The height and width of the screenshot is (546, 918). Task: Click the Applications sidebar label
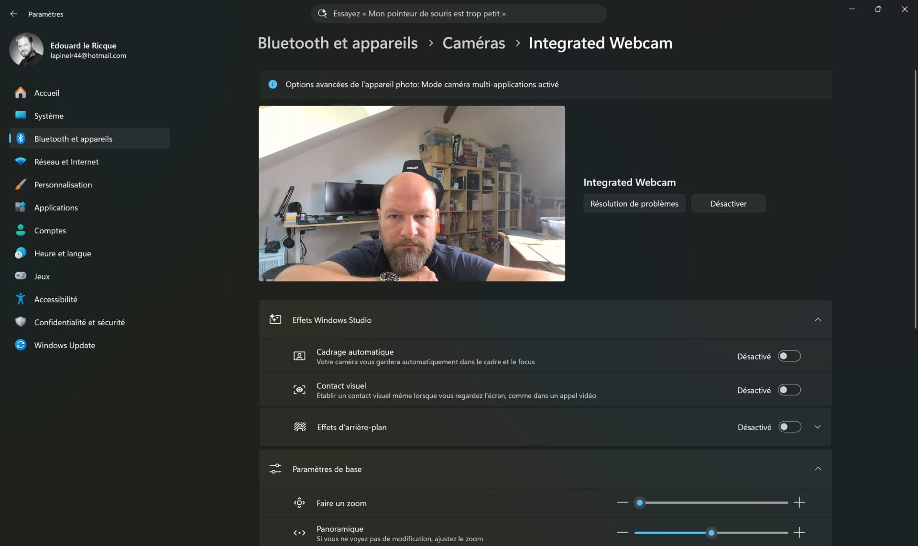(x=56, y=207)
